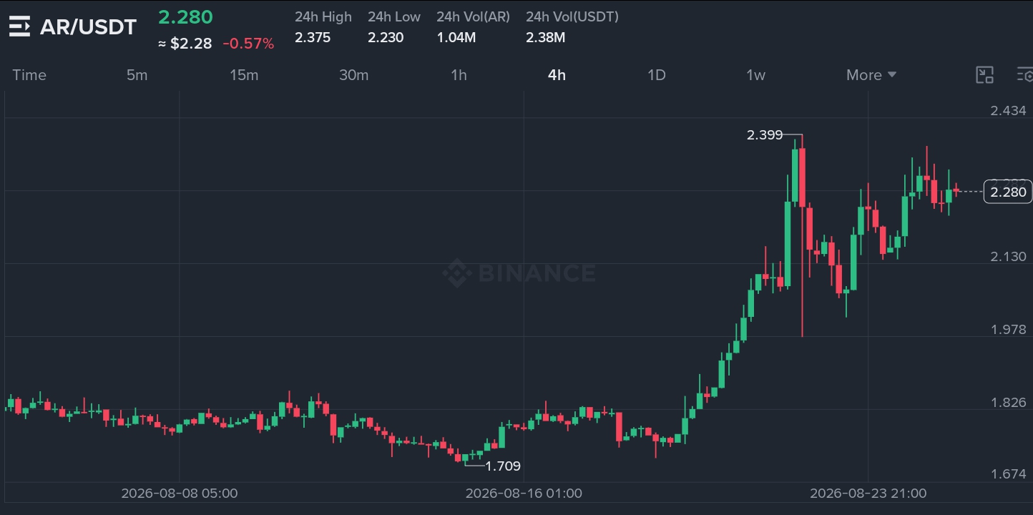Click the green 2.280 last price

(185, 16)
